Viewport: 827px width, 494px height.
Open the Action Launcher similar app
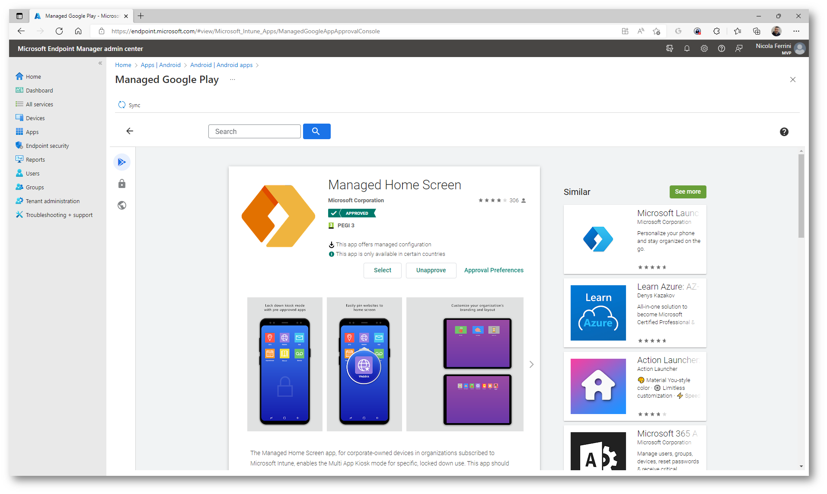[635, 386]
